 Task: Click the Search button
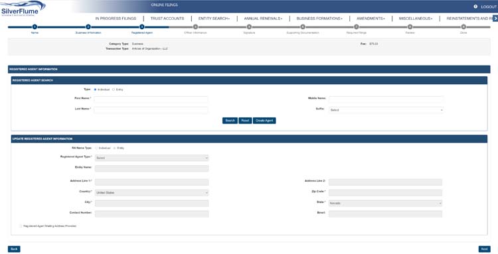pyautogui.click(x=230, y=121)
